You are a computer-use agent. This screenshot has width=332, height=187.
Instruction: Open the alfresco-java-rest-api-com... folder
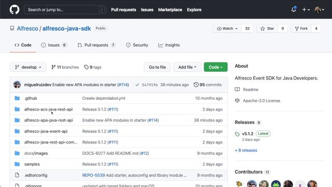[x=51, y=142]
